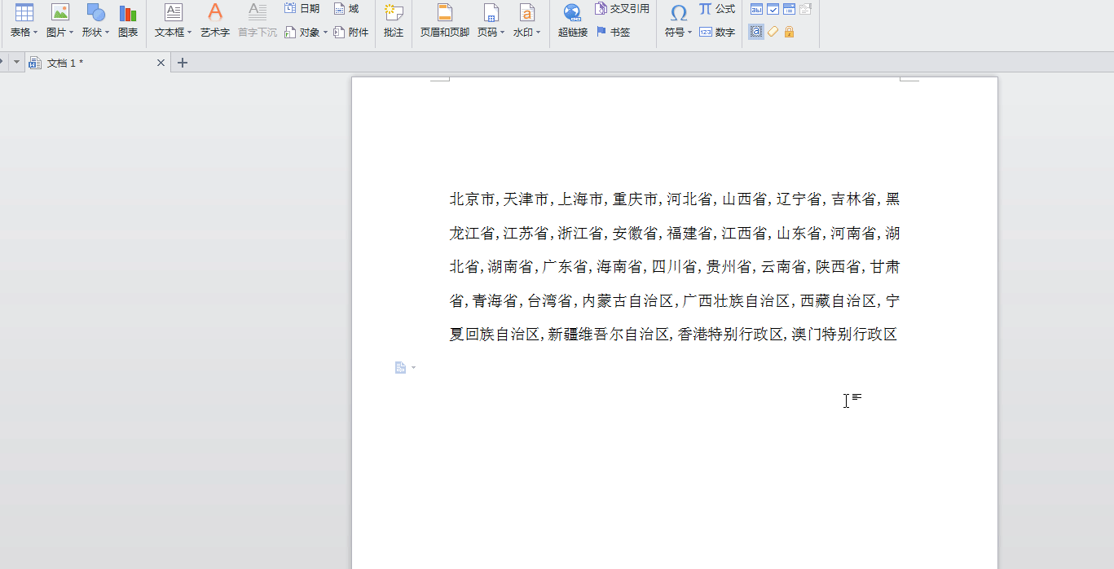Screen dimensions: 1114x569
Task: Close the 文档 1 document tab
Action: [x=161, y=63]
